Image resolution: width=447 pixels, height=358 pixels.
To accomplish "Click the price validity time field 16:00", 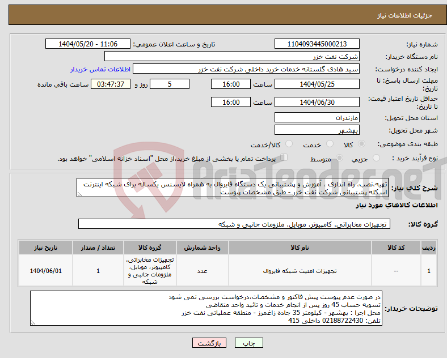I will [x=231, y=102].
